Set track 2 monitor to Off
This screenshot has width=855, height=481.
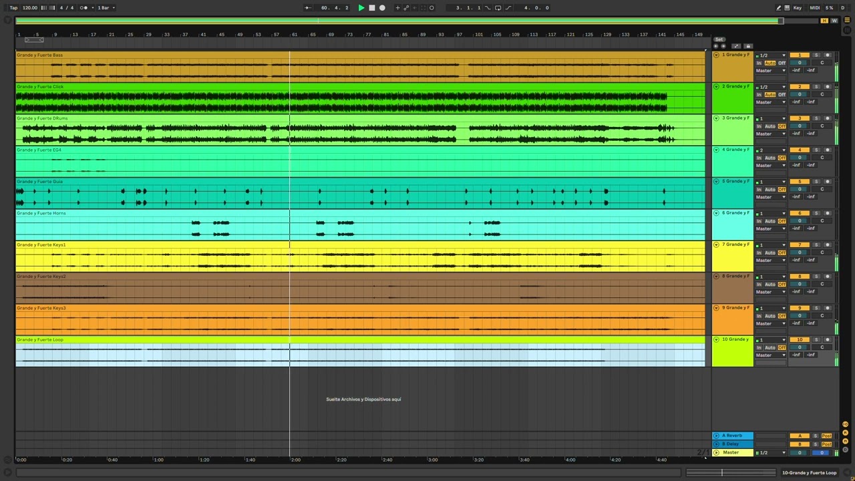(782, 94)
